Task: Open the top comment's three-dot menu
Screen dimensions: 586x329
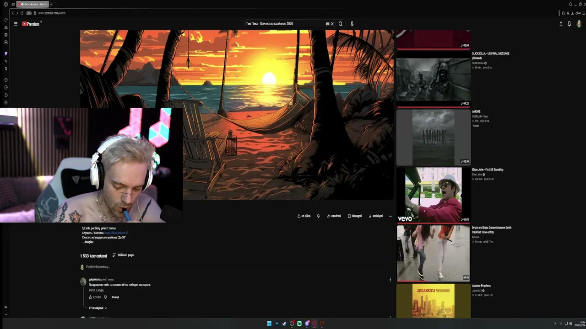Action: [390, 280]
